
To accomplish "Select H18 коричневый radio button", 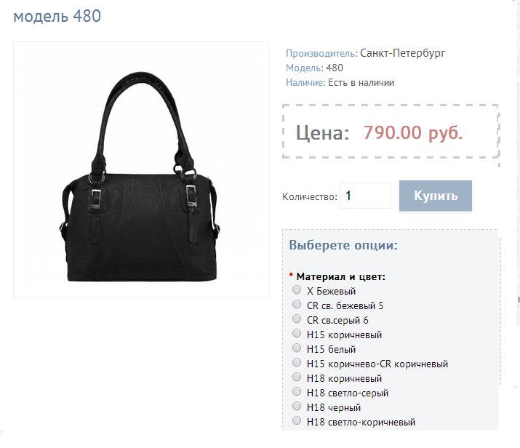I will [x=297, y=377].
